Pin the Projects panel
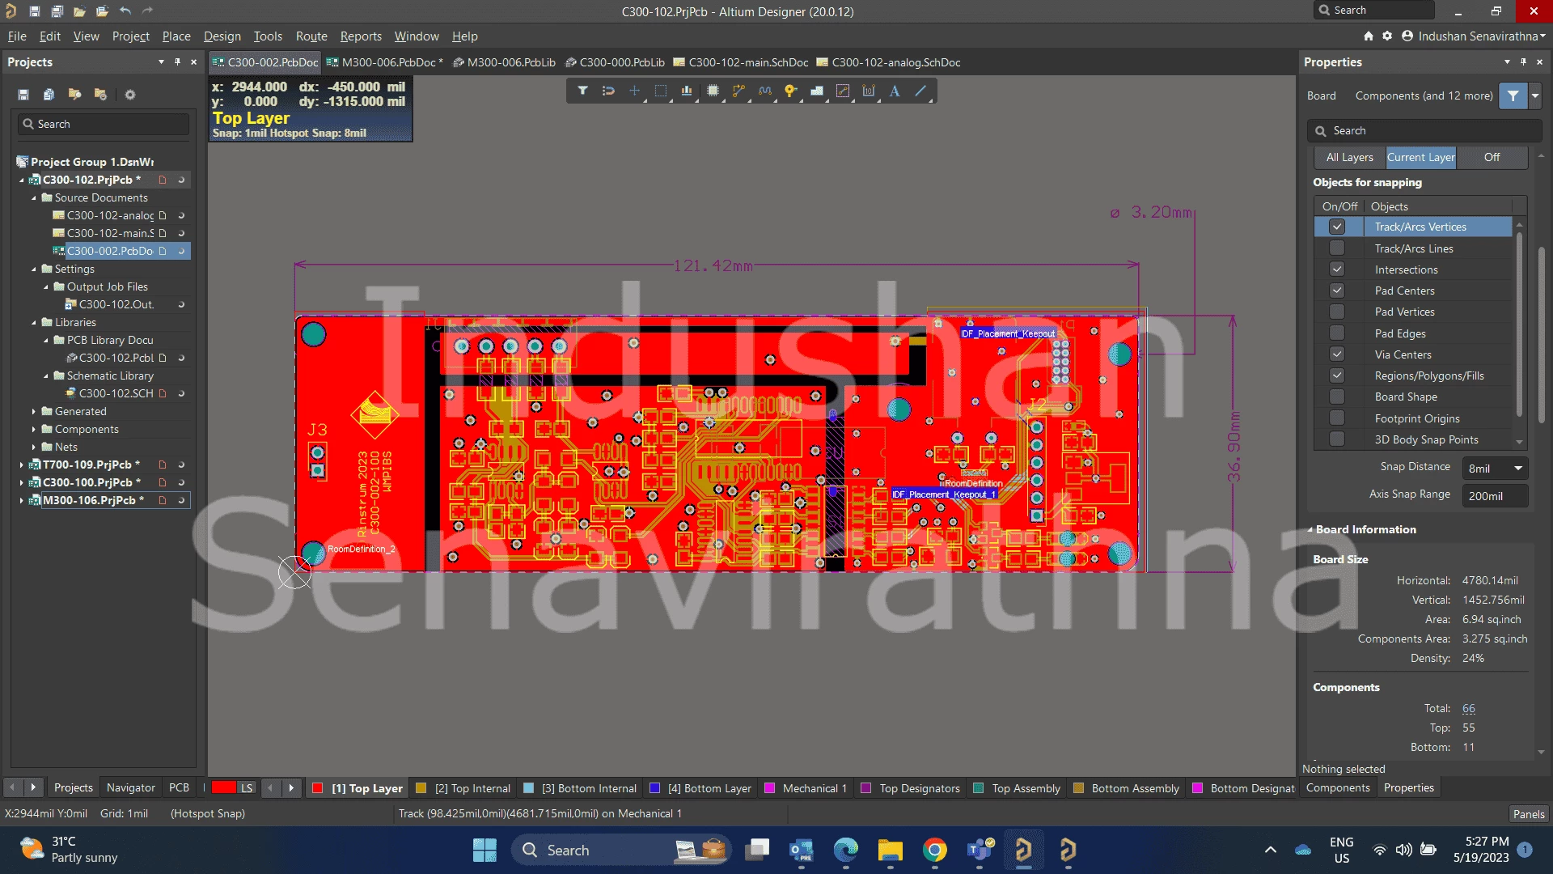 (177, 62)
